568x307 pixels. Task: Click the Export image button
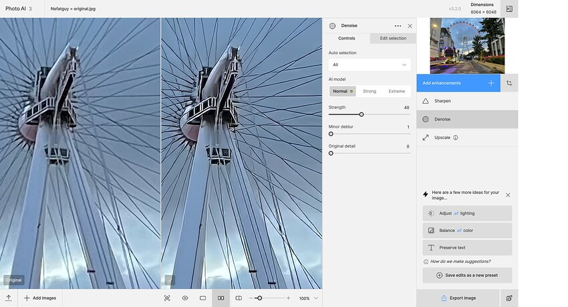[x=458, y=298]
